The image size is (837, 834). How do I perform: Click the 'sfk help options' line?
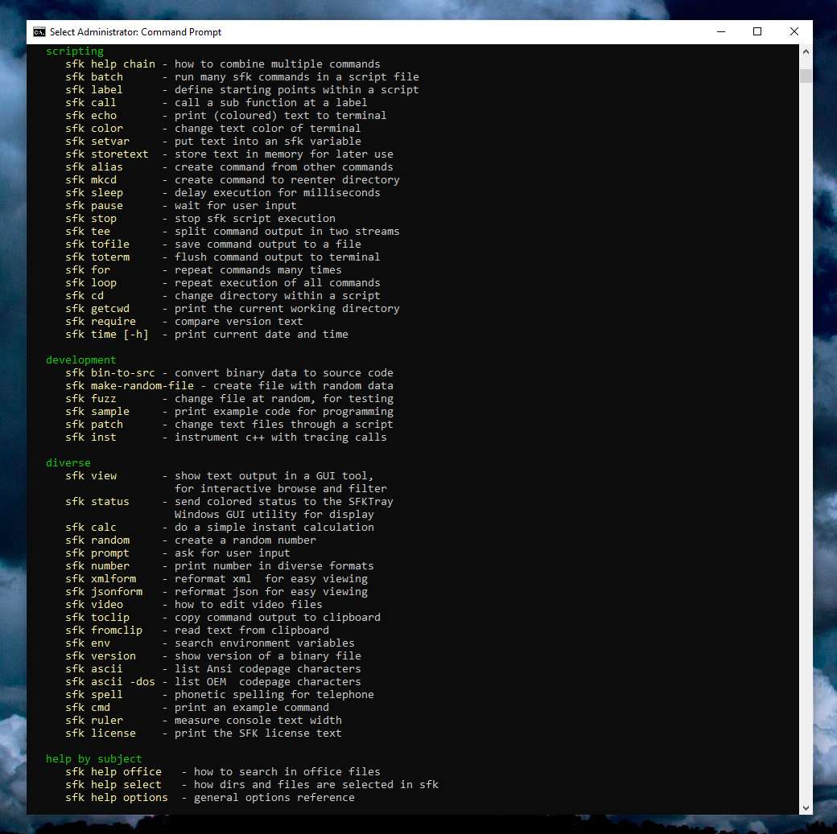210,797
